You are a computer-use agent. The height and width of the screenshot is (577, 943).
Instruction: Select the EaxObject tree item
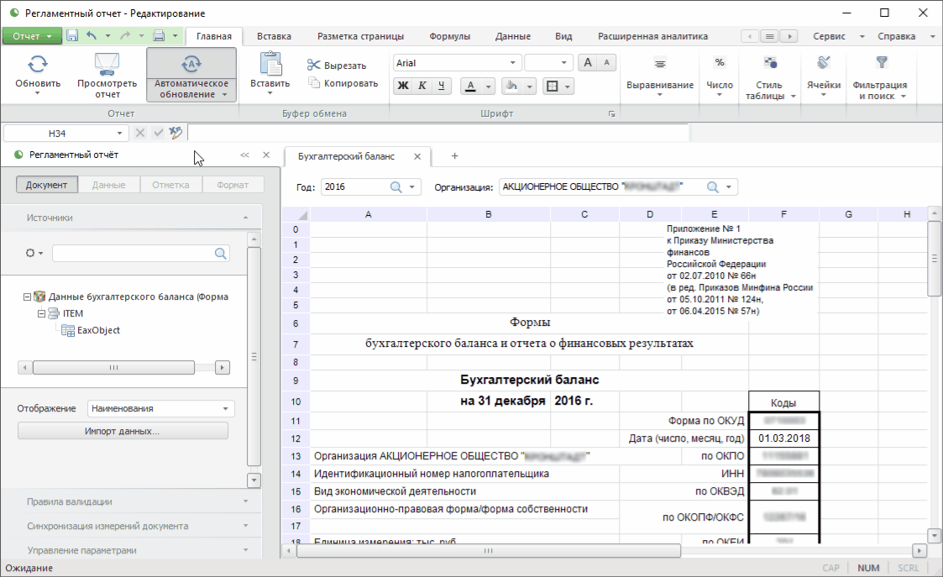coord(98,330)
